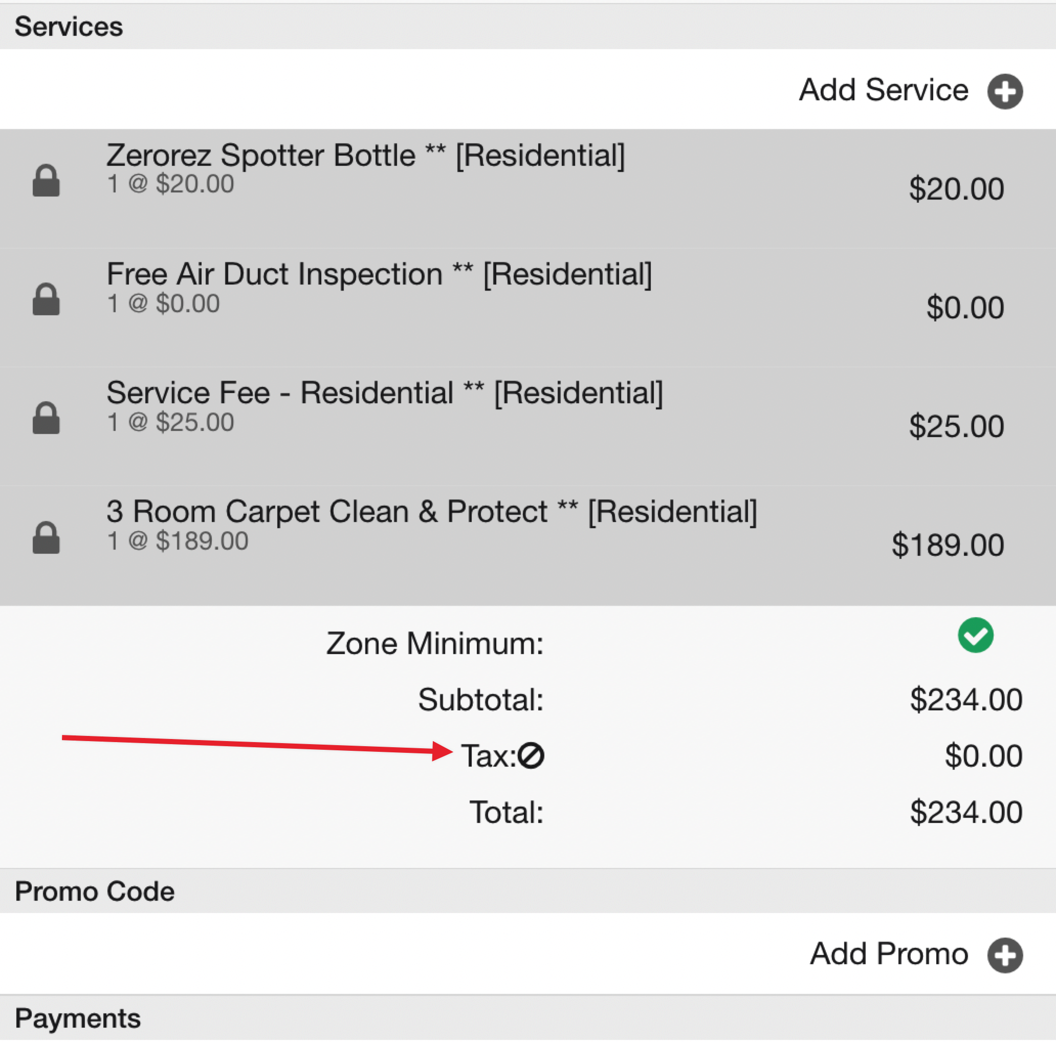The width and height of the screenshot is (1056, 1042).
Task: Click the $0.00 tax amount
Action: pos(983,755)
